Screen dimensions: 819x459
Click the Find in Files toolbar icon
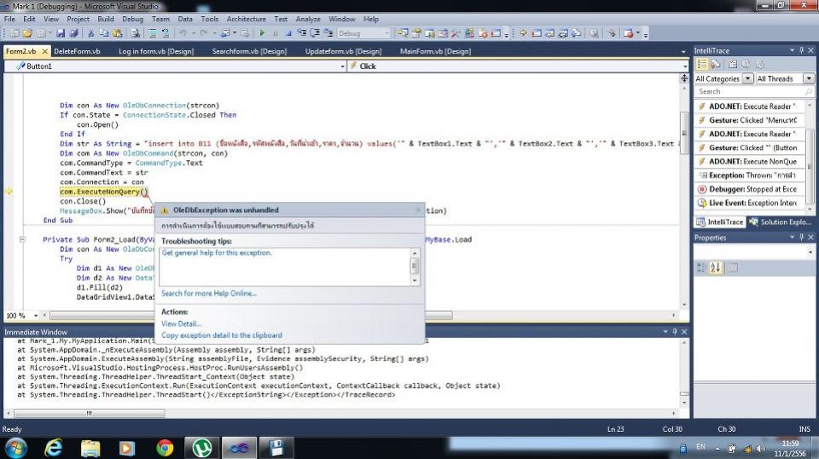(136, 33)
